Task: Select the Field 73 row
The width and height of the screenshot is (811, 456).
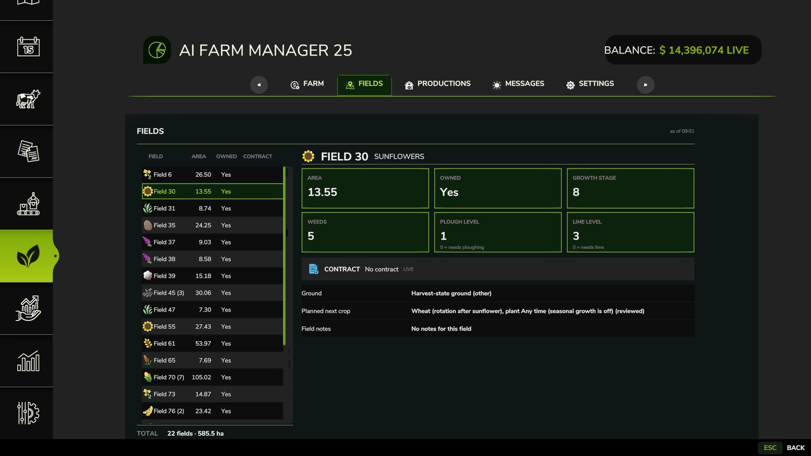Action: click(212, 394)
